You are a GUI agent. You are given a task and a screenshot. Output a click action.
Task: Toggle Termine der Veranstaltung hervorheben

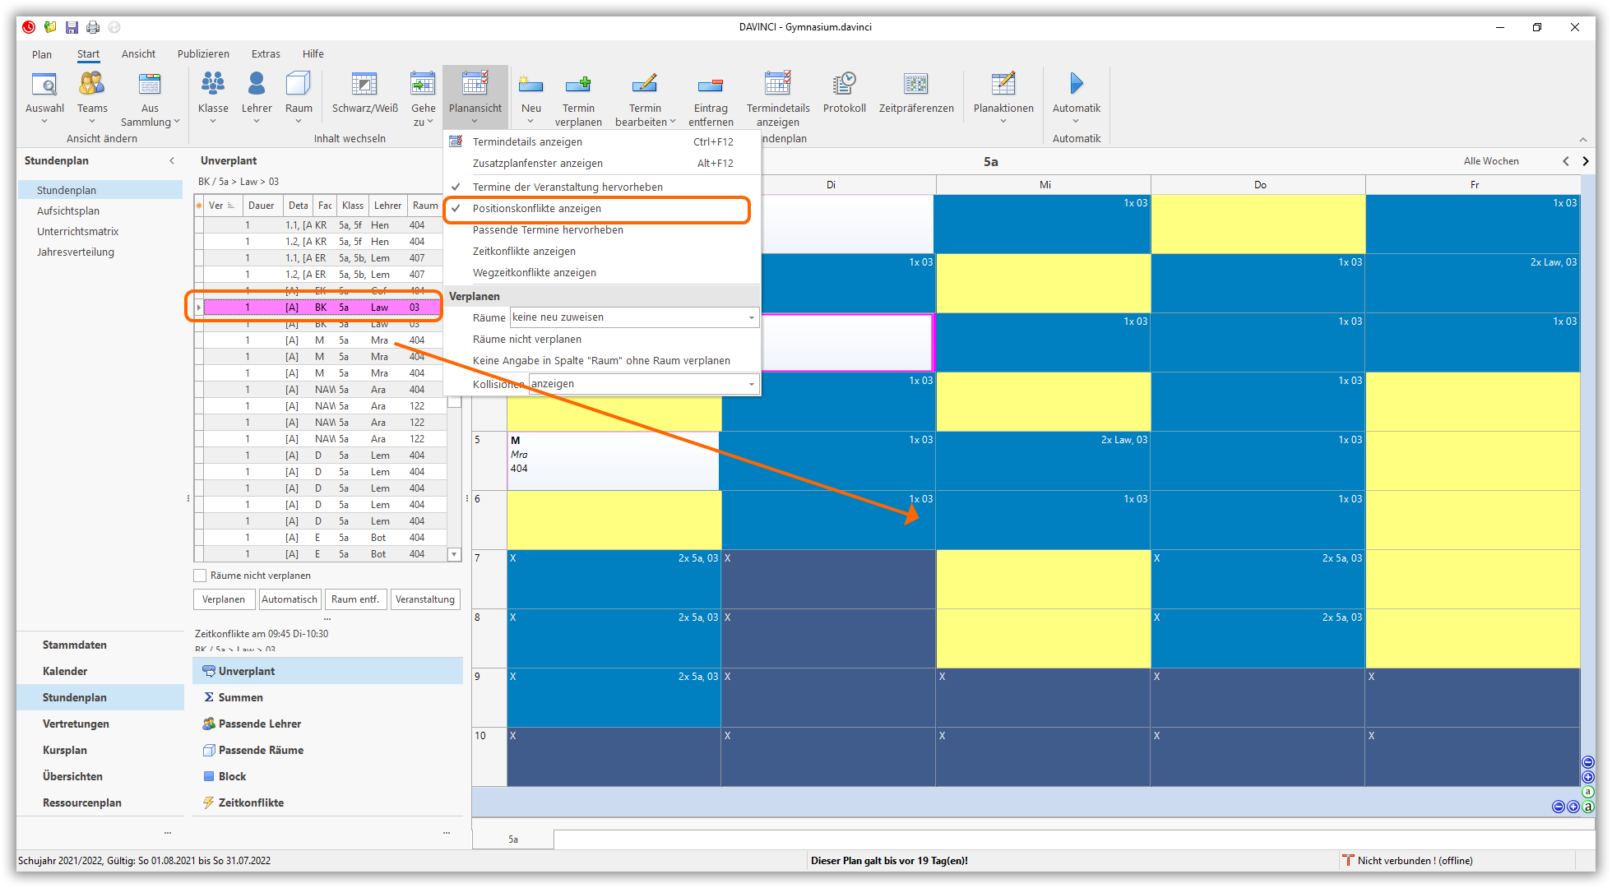click(567, 187)
